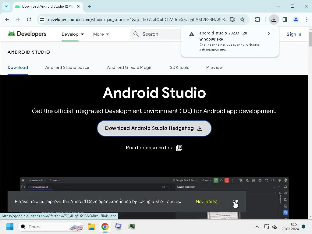Open the Chrome profile avatar
The height and width of the screenshot is (234, 312).
[x=296, y=19]
